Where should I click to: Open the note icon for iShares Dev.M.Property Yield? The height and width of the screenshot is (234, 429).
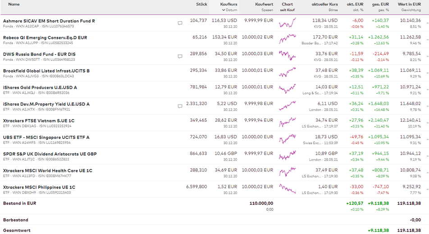(x=180, y=106)
